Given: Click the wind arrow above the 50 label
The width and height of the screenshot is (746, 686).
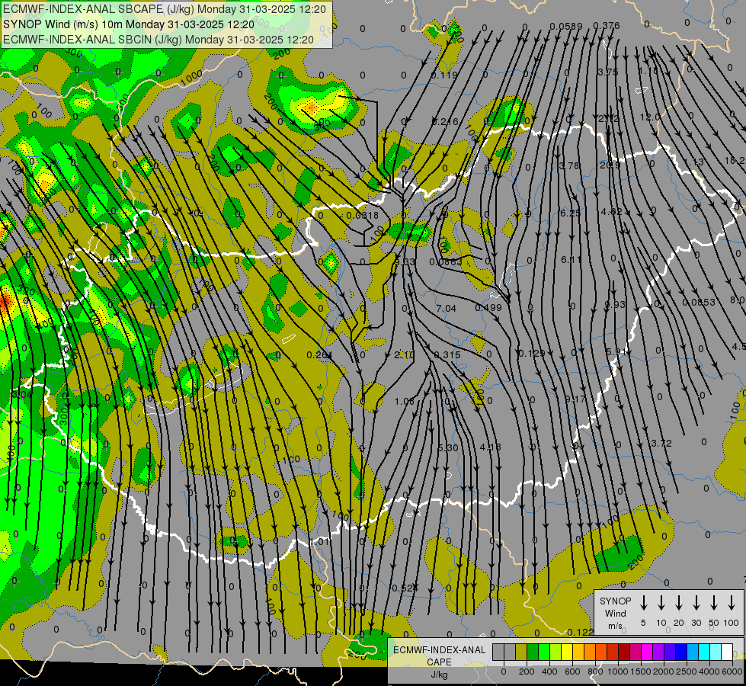Looking at the screenshot, I should (714, 603).
